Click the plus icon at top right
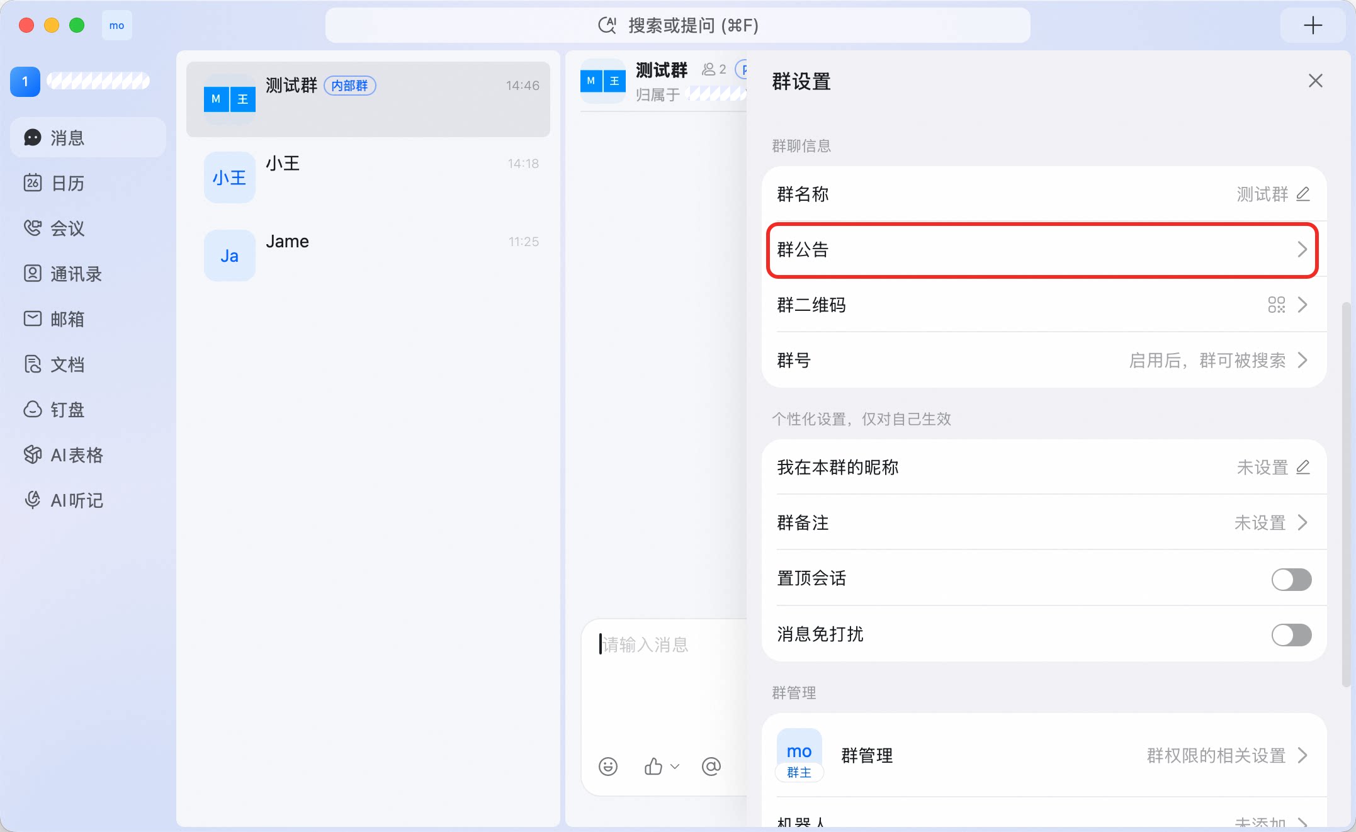This screenshot has height=832, width=1356. [1313, 26]
